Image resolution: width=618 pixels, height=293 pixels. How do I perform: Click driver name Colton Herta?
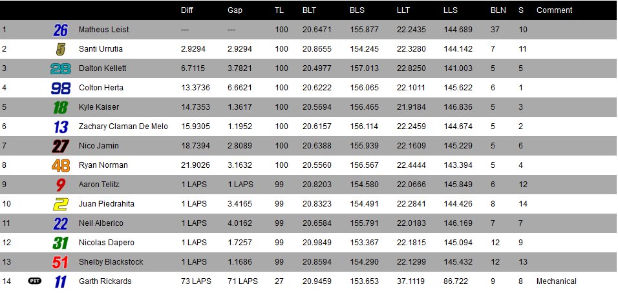pyautogui.click(x=101, y=88)
